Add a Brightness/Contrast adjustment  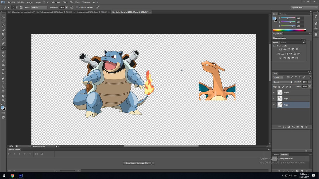(281, 49)
